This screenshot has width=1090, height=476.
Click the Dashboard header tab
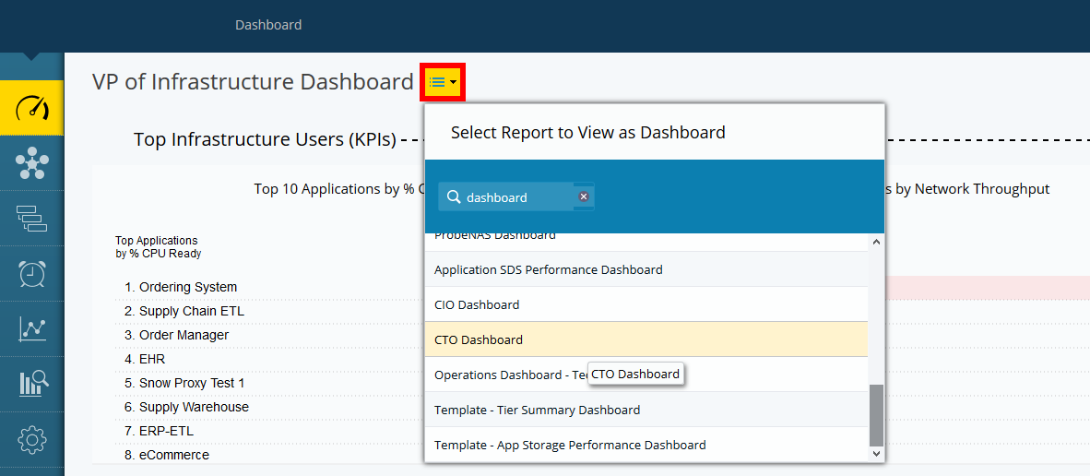268,25
